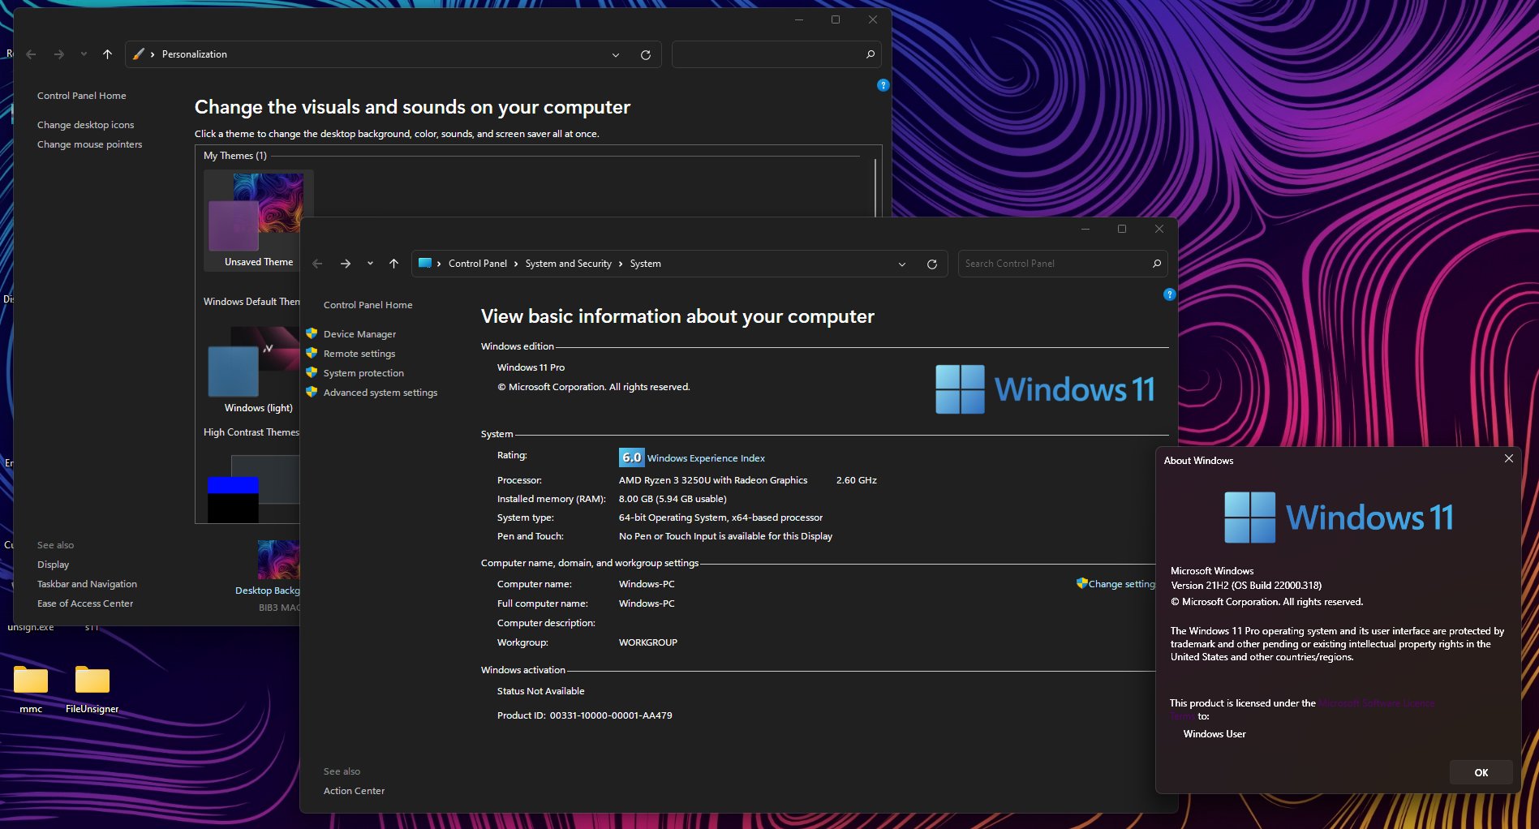Go up one level in Personalization window

tap(107, 54)
